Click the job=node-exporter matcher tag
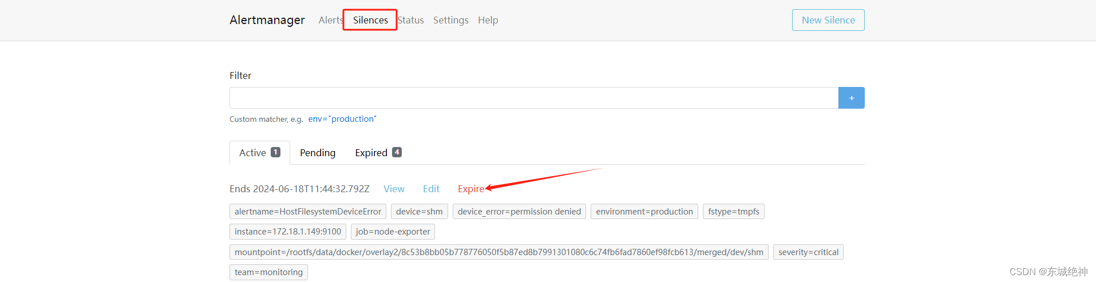The height and width of the screenshot is (282, 1096). coord(393,232)
